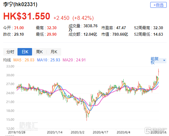Click the 2019/10/28 date axis label

click(17, 132)
